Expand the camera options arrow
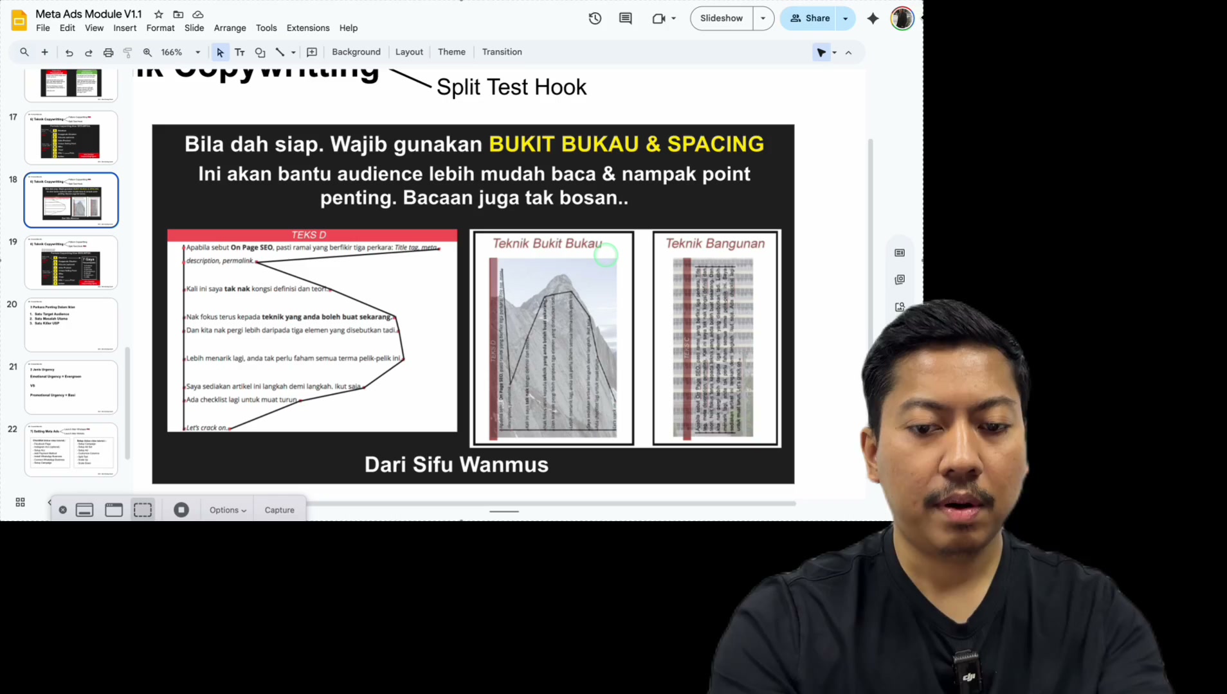This screenshot has width=1227, height=694. tap(673, 19)
